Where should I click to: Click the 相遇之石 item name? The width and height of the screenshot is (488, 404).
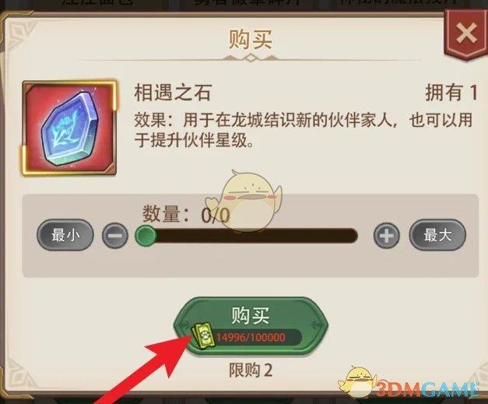click(x=173, y=93)
